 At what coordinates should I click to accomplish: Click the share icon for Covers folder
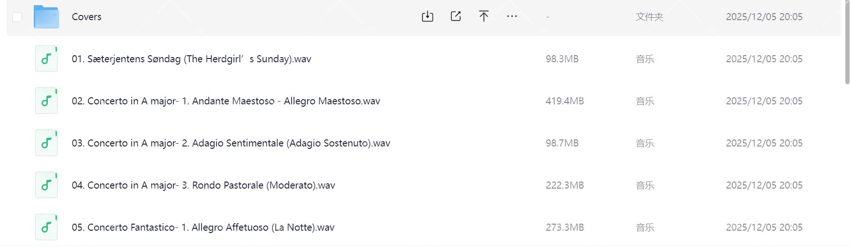(456, 17)
